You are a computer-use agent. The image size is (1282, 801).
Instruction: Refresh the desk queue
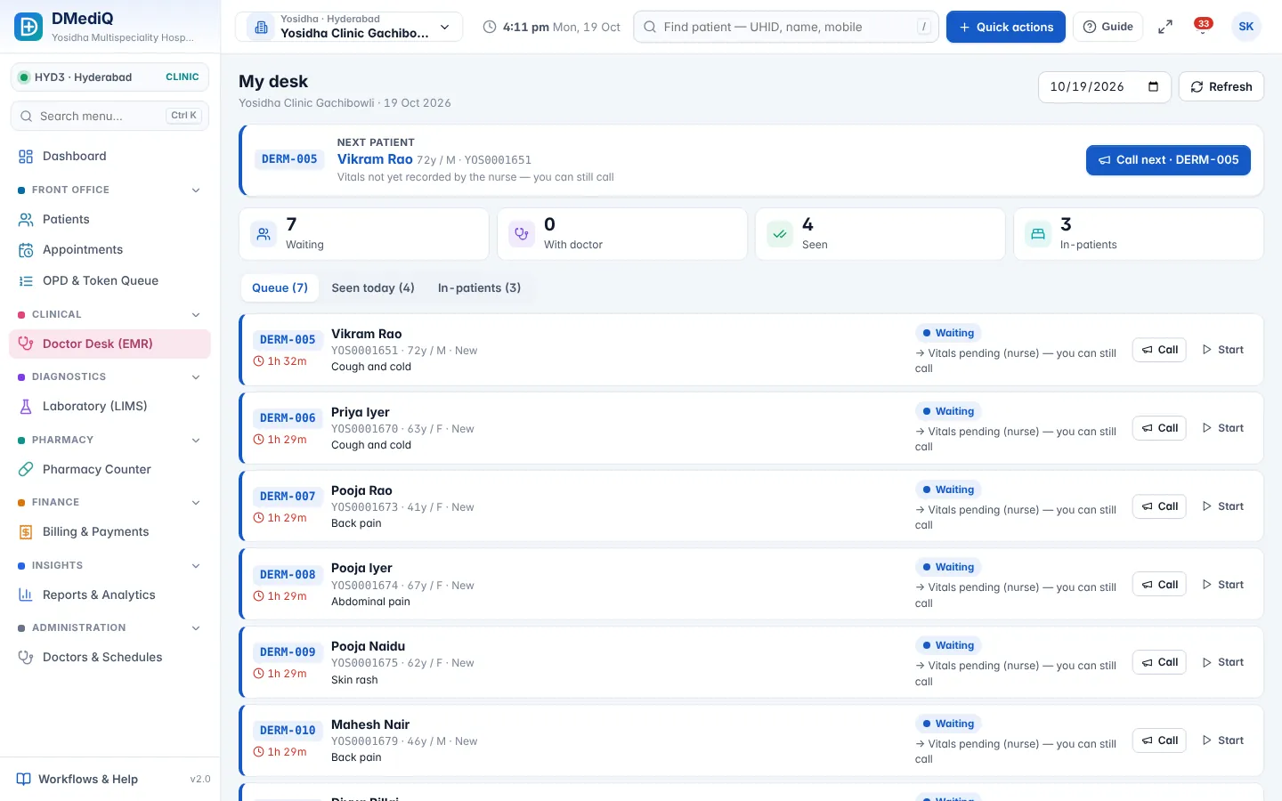pyautogui.click(x=1221, y=86)
